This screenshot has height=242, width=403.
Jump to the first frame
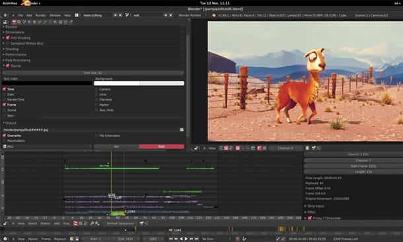coord(171,239)
